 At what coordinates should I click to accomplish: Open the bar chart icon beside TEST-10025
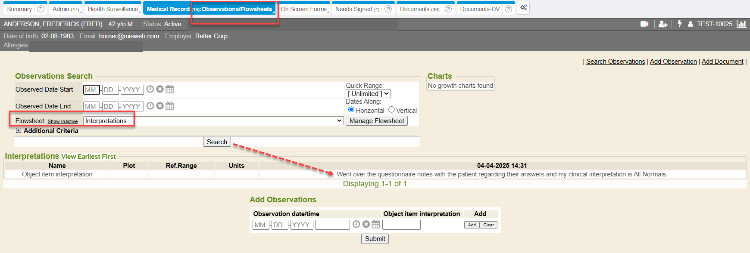click(741, 24)
